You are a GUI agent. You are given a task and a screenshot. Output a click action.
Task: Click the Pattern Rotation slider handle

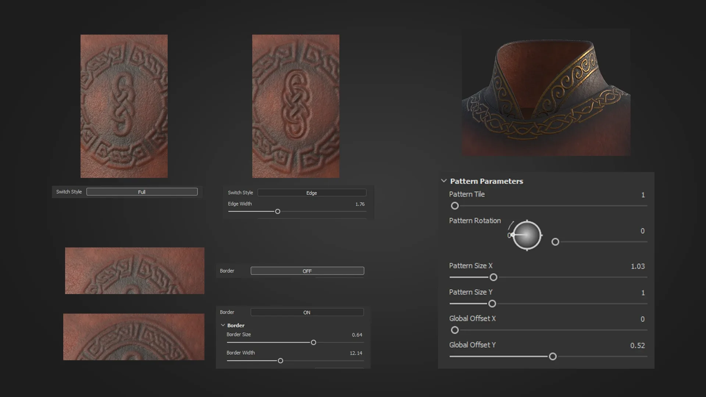(555, 242)
